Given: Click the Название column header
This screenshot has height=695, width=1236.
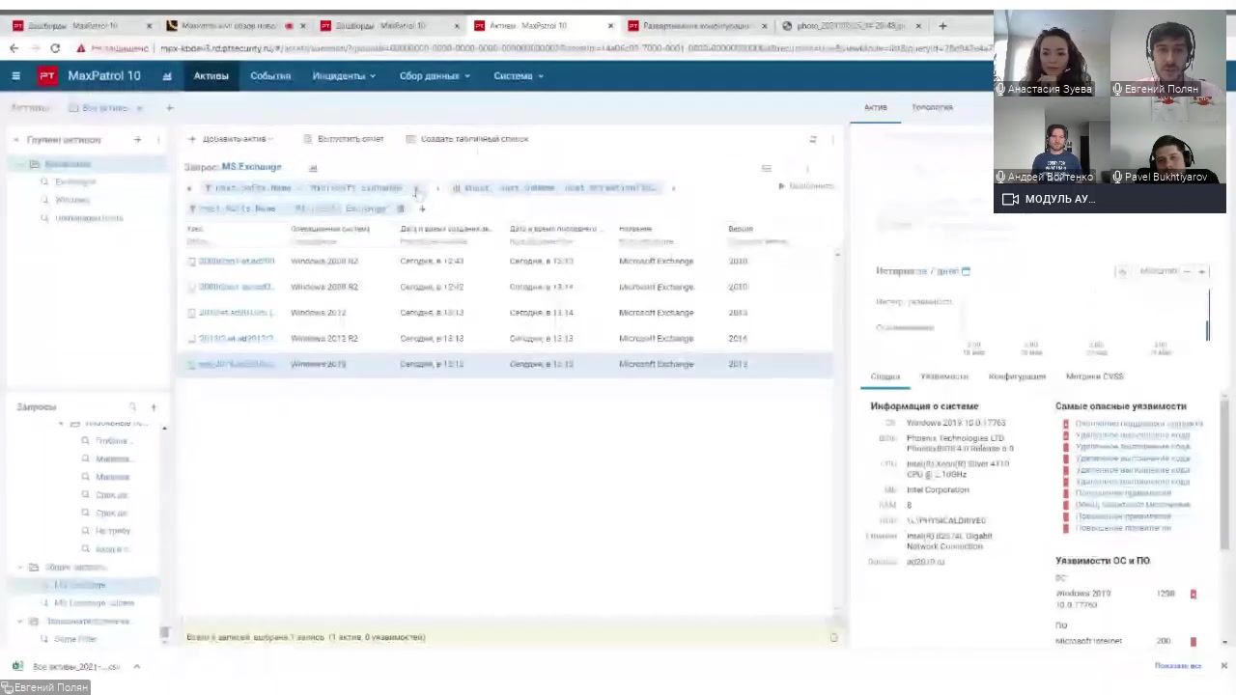Looking at the screenshot, I should (x=635, y=229).
